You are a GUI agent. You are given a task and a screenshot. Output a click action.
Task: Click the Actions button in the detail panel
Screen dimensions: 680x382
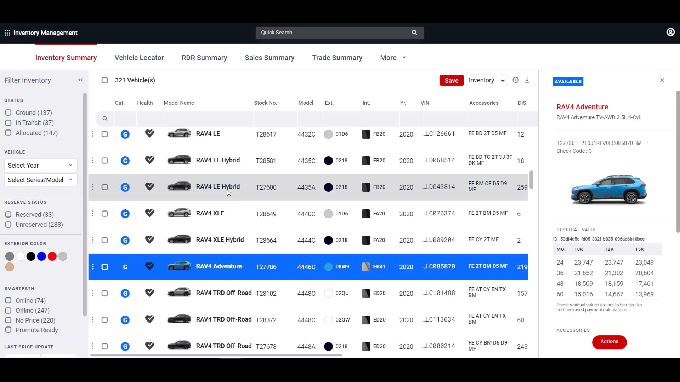point(609,342)
